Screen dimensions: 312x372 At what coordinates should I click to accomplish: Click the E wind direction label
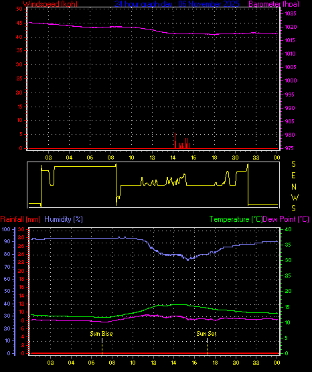[293, 176]
